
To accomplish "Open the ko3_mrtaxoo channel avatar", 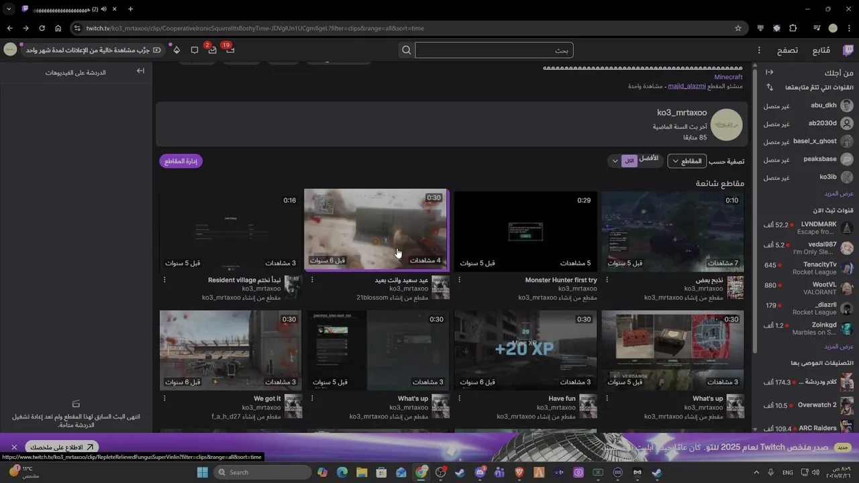I will 726,125.
